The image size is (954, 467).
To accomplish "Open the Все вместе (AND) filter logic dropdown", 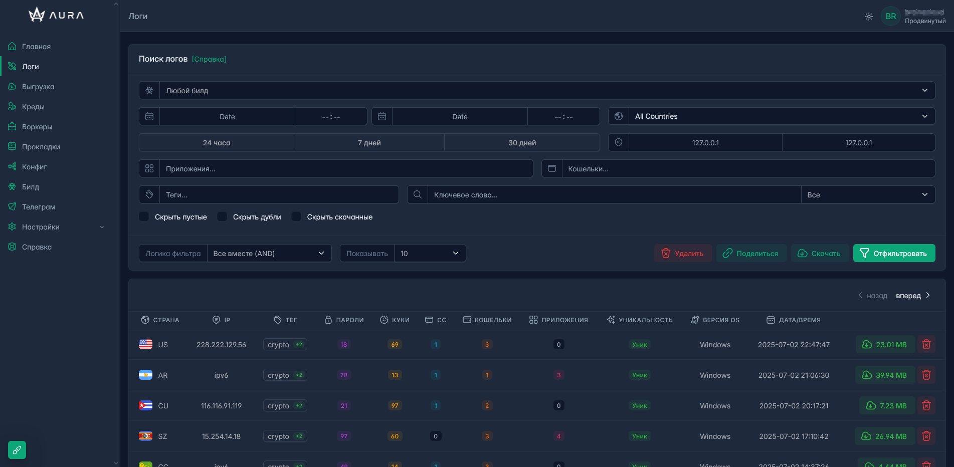I will [269, 254].
